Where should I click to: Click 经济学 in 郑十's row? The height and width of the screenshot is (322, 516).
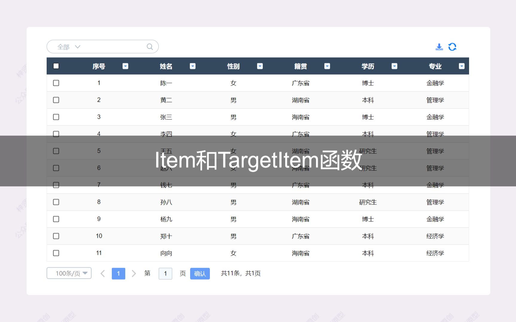tap(435, 236)
